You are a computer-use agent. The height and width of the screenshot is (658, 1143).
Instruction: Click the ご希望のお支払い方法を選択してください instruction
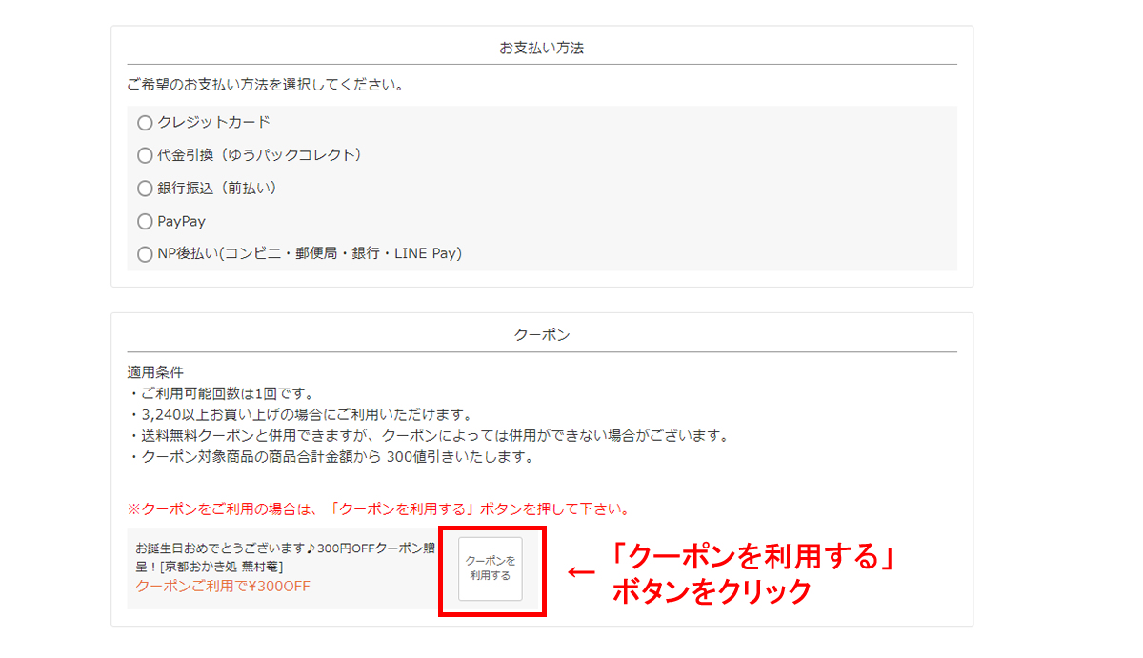coord(266,85)
